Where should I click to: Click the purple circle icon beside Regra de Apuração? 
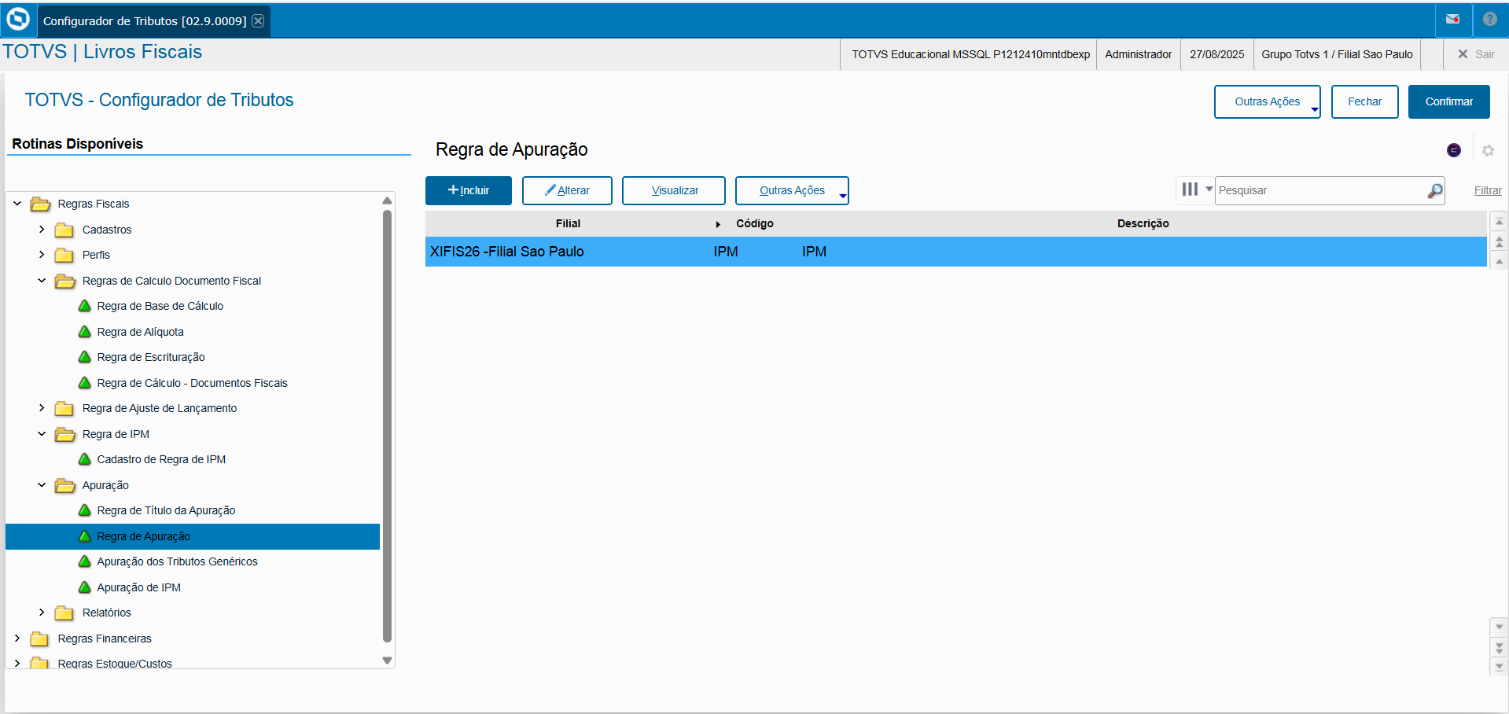click(1454, 150)
